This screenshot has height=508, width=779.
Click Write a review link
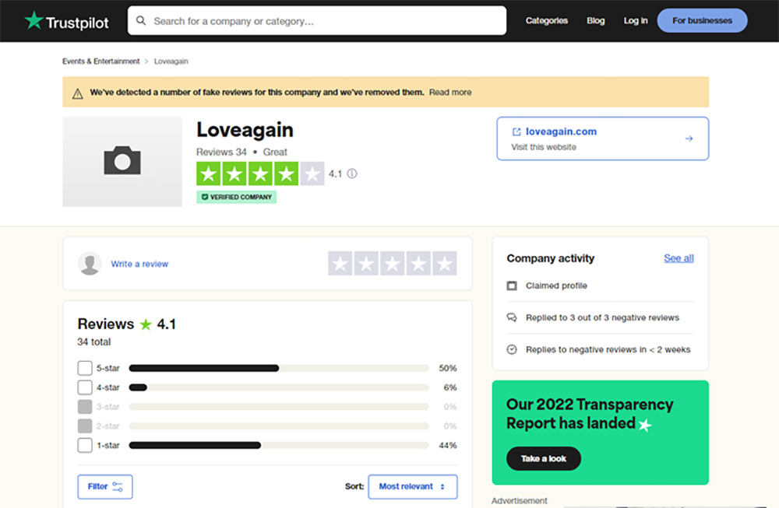tap(139, 264)
